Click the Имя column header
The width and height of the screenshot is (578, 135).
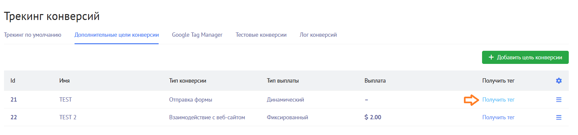(64, 81)
